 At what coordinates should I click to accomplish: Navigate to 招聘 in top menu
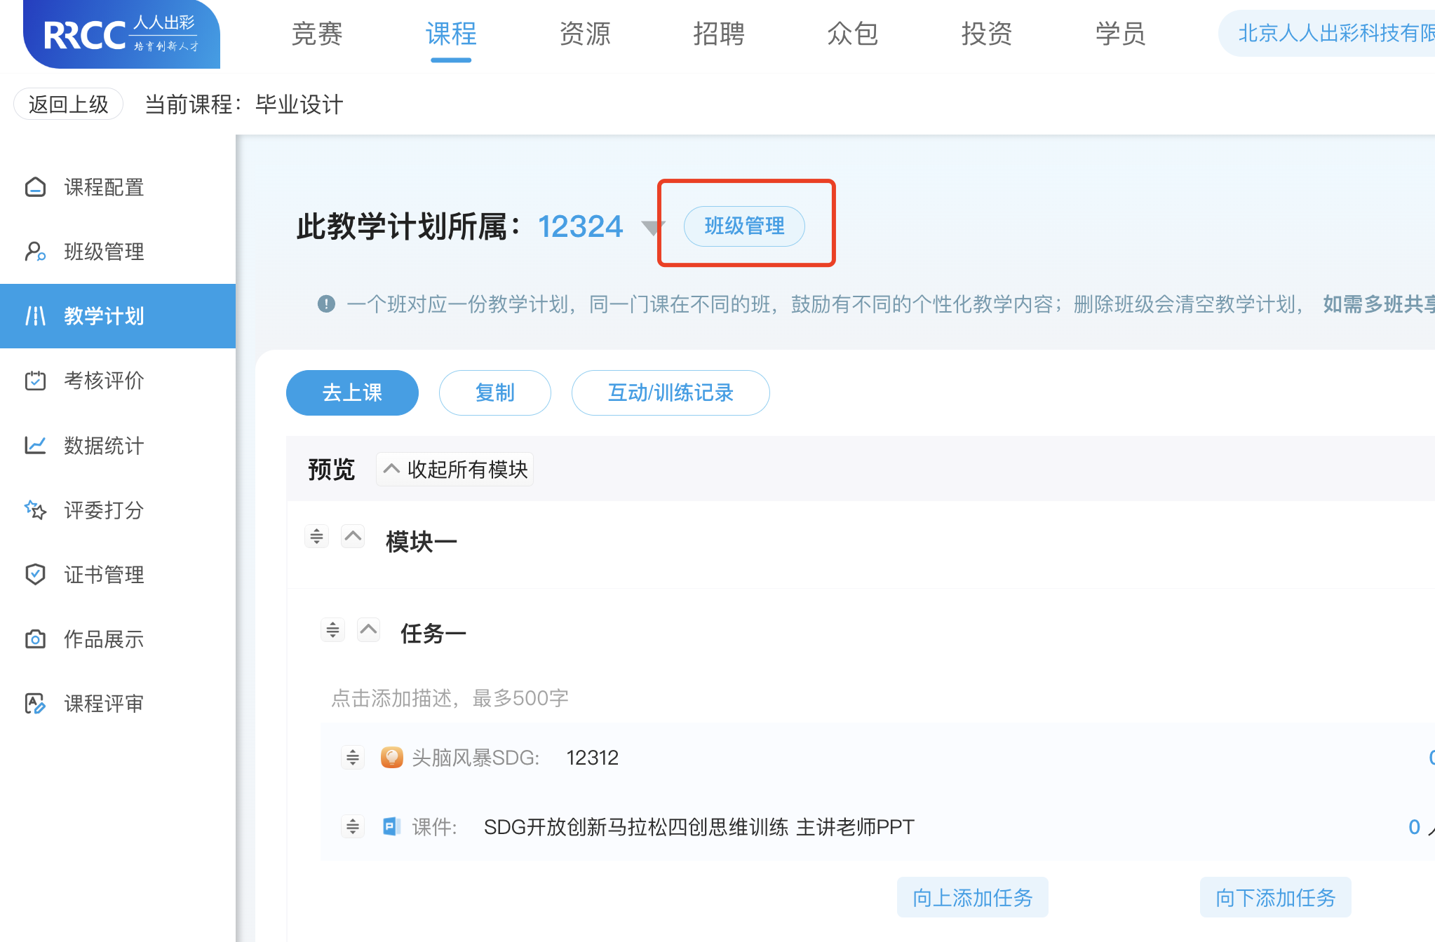coord(719,34)
